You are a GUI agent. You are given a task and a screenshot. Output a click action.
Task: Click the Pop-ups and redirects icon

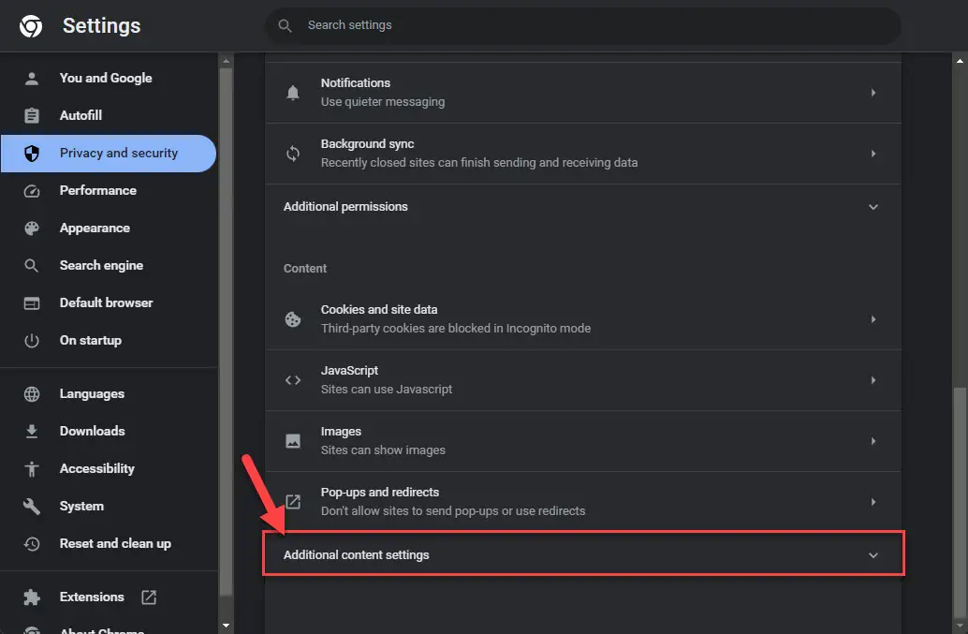(x=293, y=502)
